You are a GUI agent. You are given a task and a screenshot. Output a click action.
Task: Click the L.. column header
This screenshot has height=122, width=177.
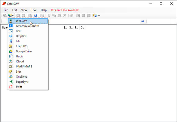tap(77, 28)
